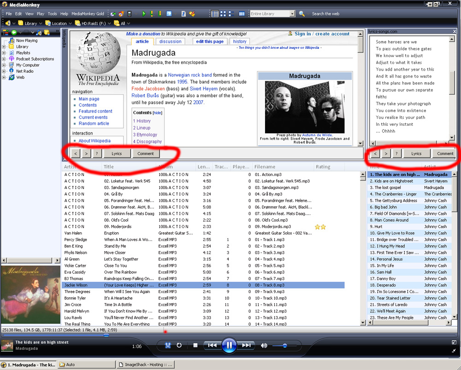Click the green Play icon in the toolbar
461x370 pixels.
click(x=144, y=13)
